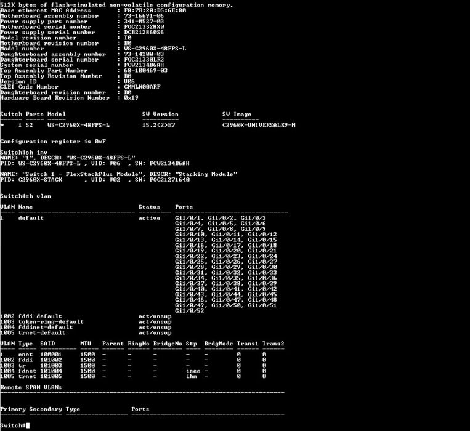This screenshot has height=431, width=470.
Task: Click Power supply serial number DCB212860S6
Action: click(144, 33)
